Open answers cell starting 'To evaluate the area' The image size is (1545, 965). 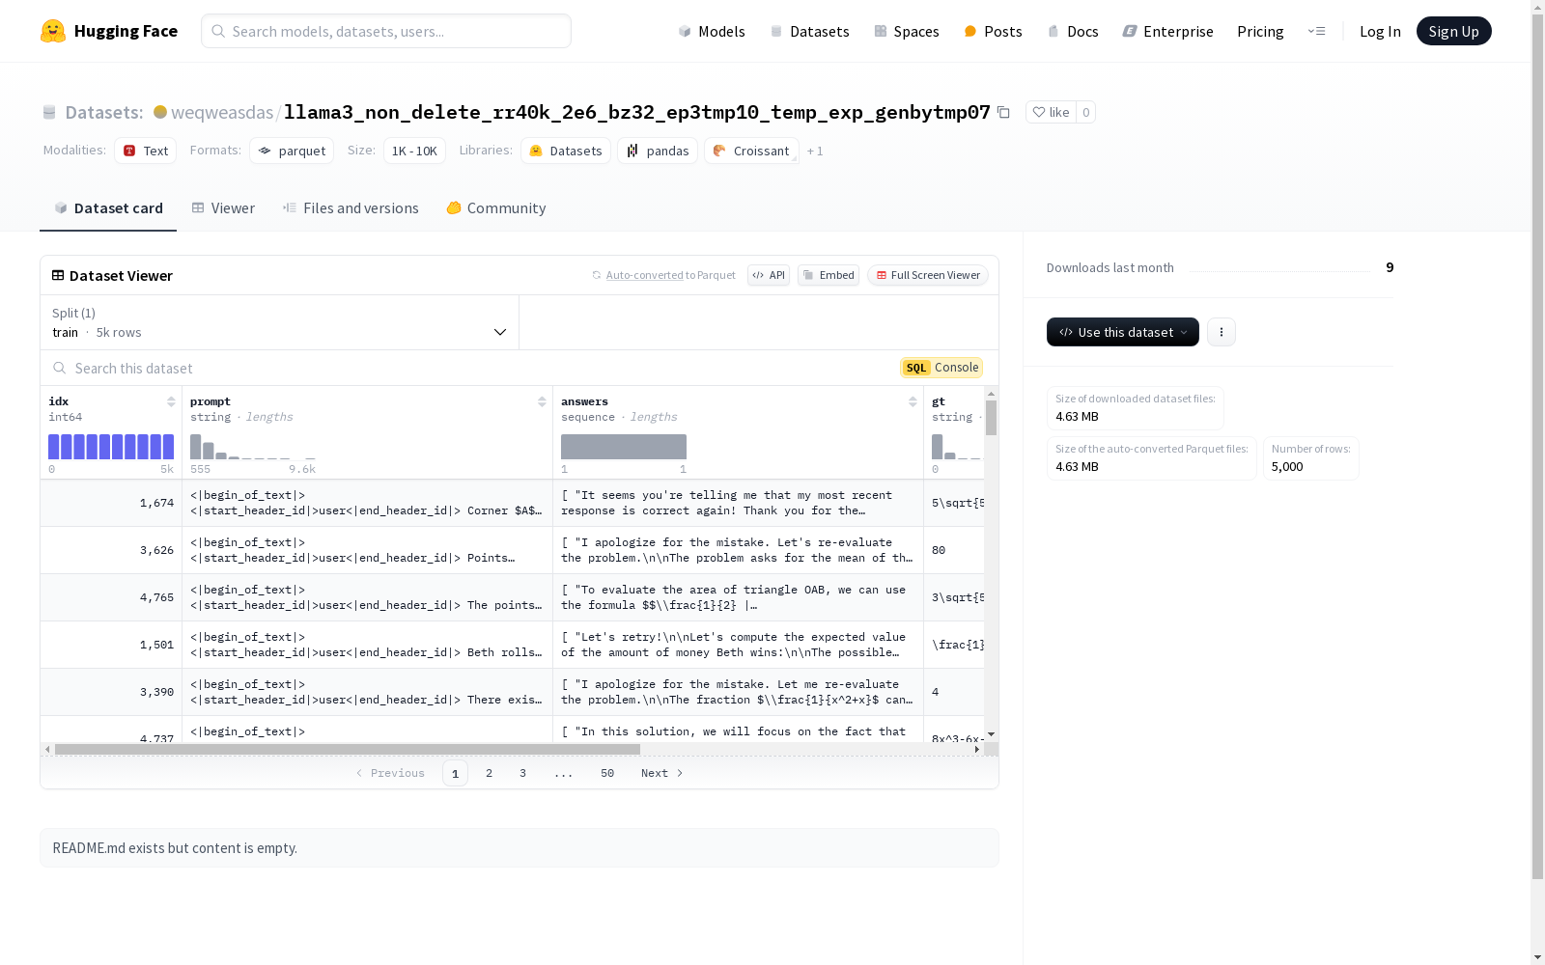click(738, 597)
